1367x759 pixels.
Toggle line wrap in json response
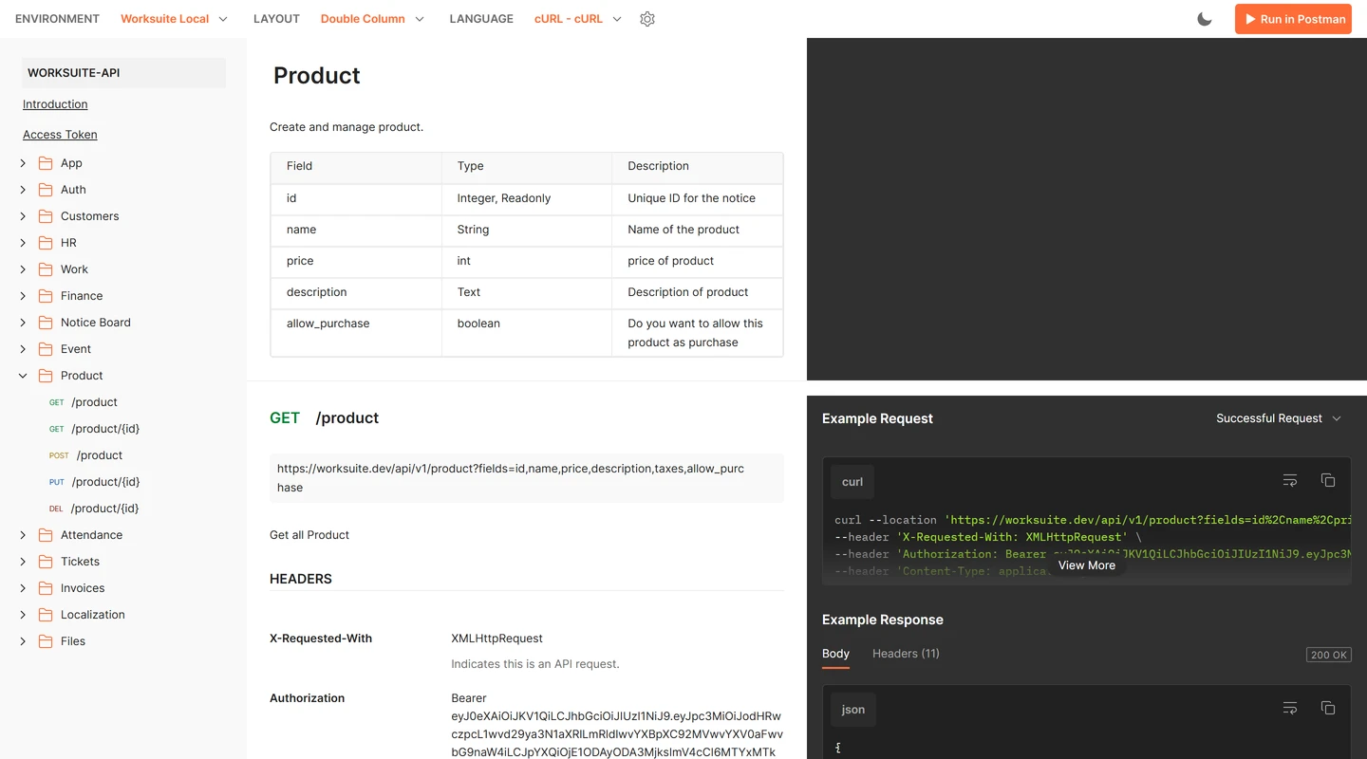tap(1290, 709)
